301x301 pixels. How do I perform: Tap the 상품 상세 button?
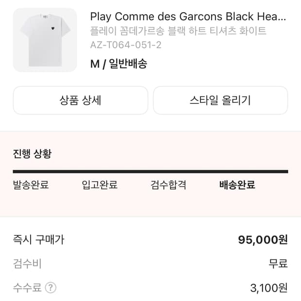pyautogui.click(x=80, y=100)
